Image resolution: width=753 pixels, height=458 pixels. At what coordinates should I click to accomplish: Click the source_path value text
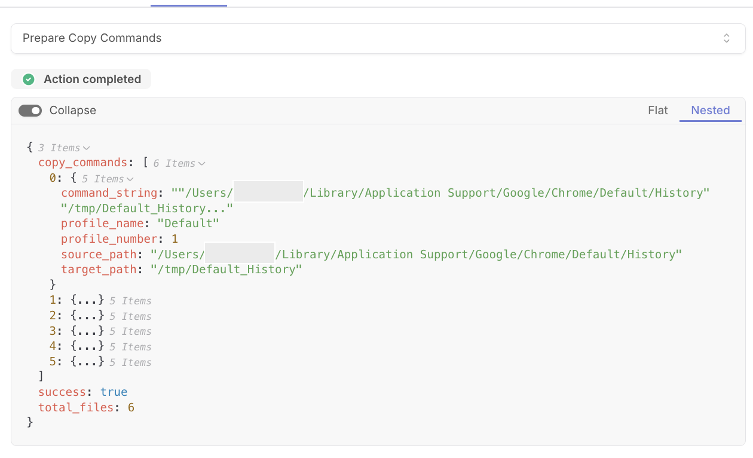pyautogui.click(x=416, y=254)
